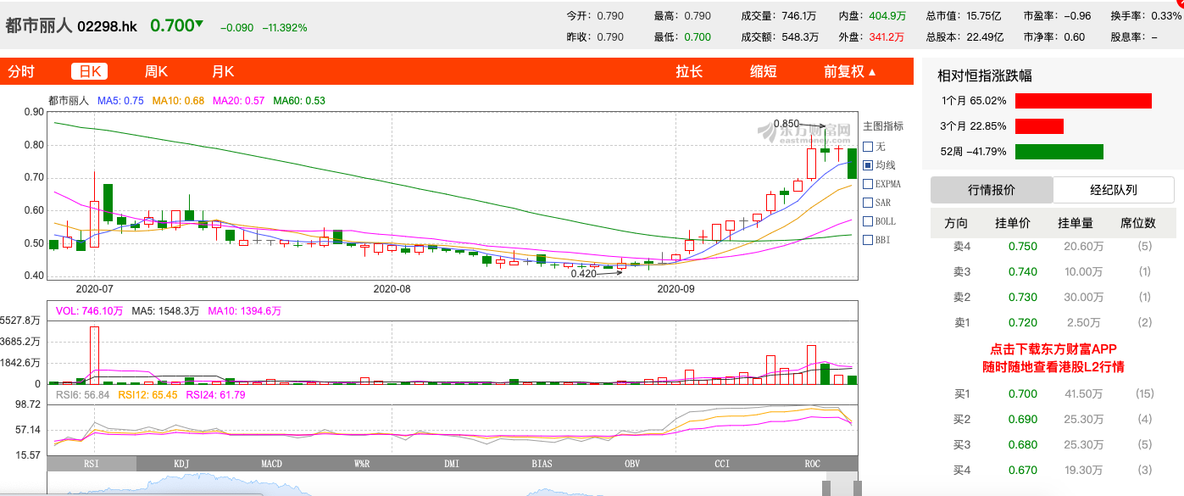This screenshot has width=1184, height=496.
Task: Click 拉长 to stretch the chart
Action: coord(689,71)
